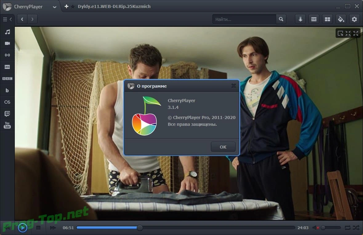This screenshot has height=235, width=363.
Task: Click the elapsed time 06:51
Action: pyautogui.click(x=68, y=228)
